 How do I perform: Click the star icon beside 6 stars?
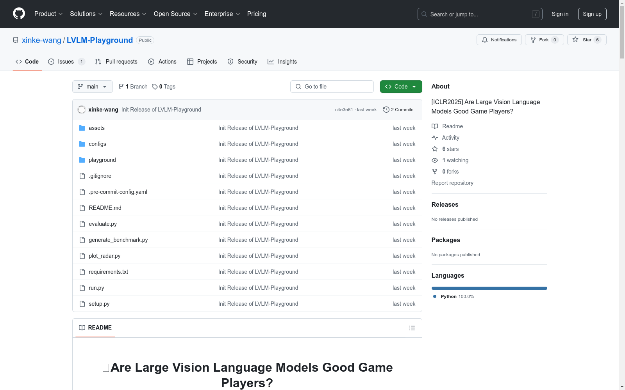(435, 149)
